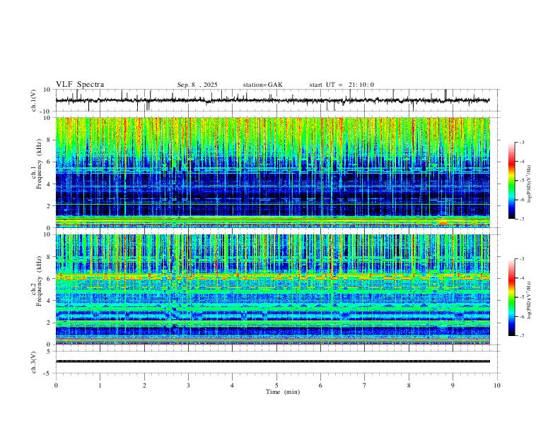Screen dimensions: 560x432
Task: Click the "4" kHz tick of ch.2 spectrogram
Action: pos(49,301)
